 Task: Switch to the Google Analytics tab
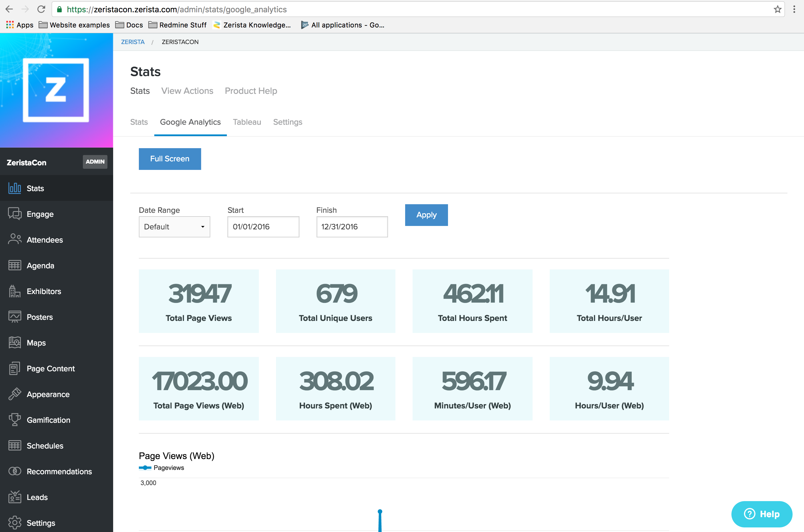[190, 122]
